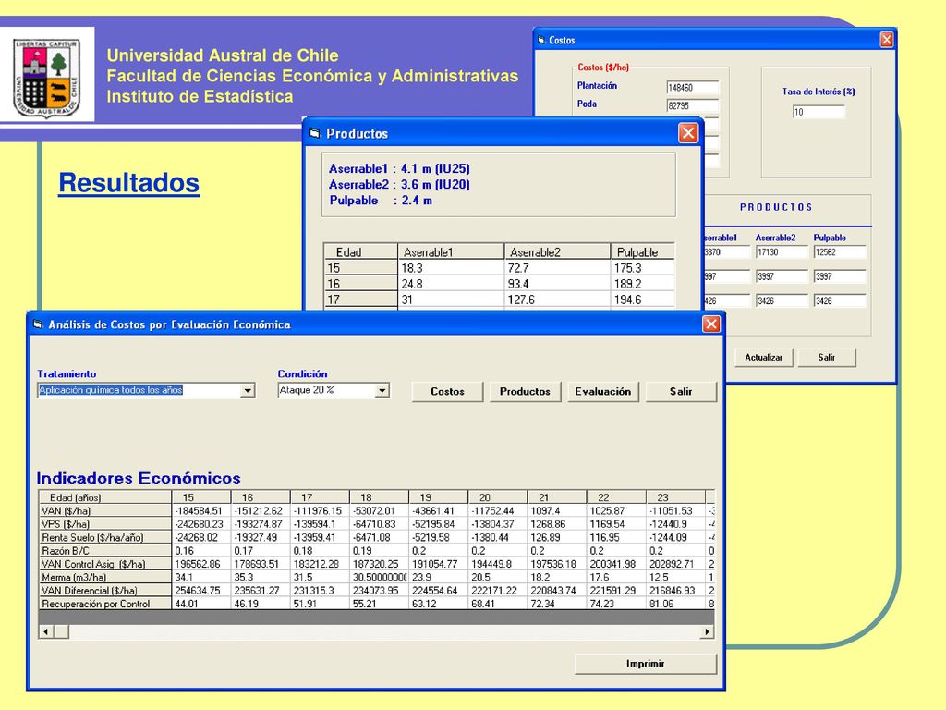Click the Tasa de Interés field
The height and width of the screenshot is (710, 946).
pyautogui.click(x=819, y=112)
